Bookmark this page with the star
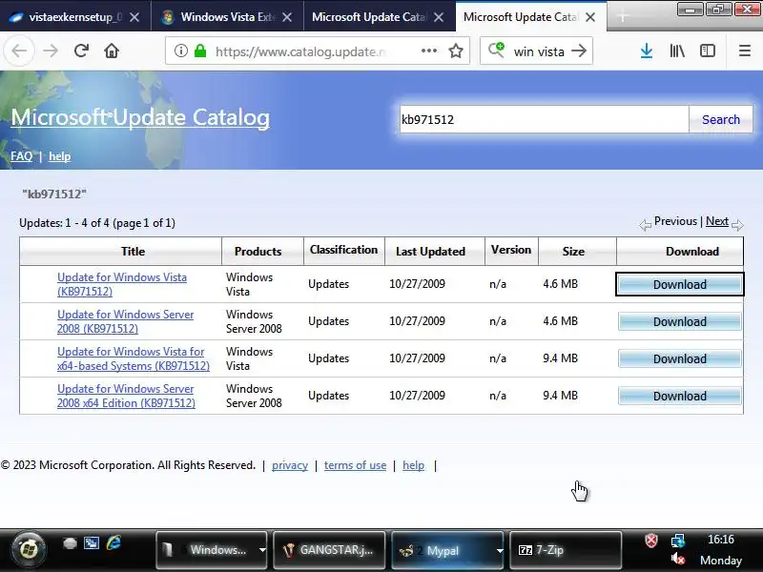The width and height of the screenshot is (763, 572). tap(456, 51)
